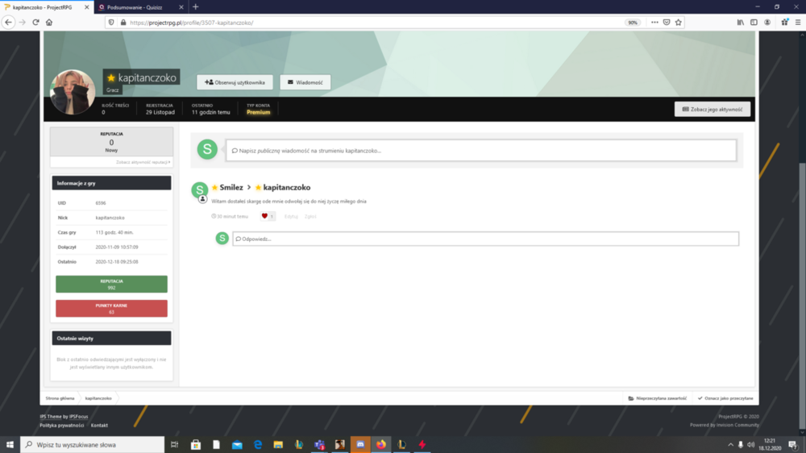Click Edytuj under the status

click(x=291, y=217)
